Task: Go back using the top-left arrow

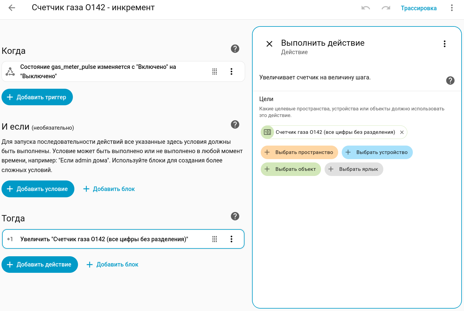Action: click(12, 8)
